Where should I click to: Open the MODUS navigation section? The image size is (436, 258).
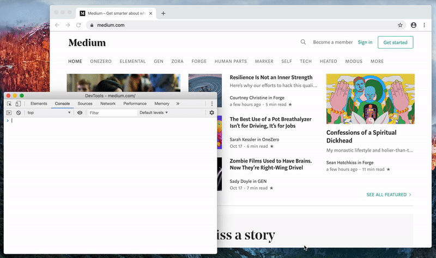pyautogui.click(x=354, y=61)
